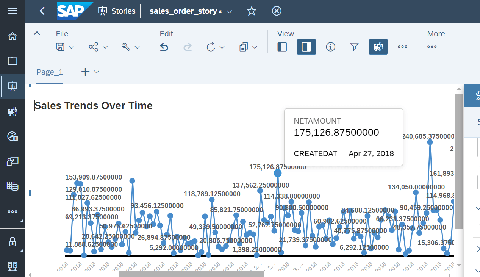Click the chart's horizontal scrollbar
The width and height of the screenshot is (480, 277).
pos(191,274)
